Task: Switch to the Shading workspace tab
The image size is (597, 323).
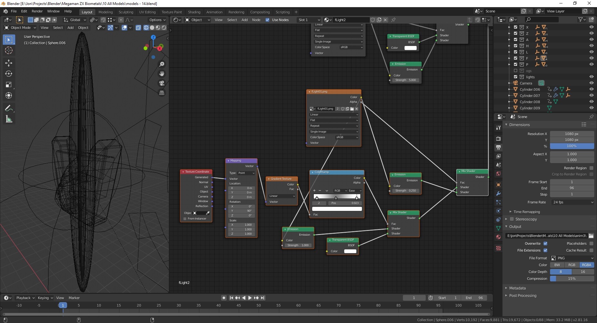Action: (x=194, y=12)
